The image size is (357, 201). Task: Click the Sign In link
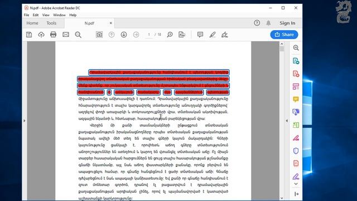tap(287, 23)
